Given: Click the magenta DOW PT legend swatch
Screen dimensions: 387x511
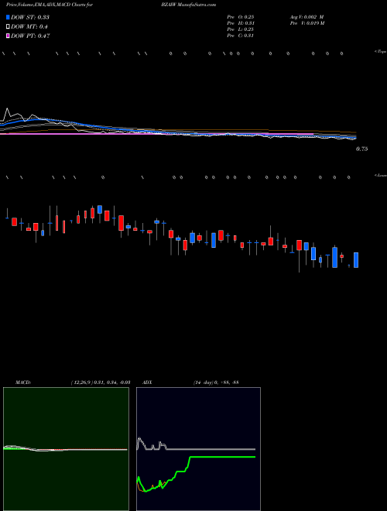Looking at the screenshot, I should click(9, 36).
